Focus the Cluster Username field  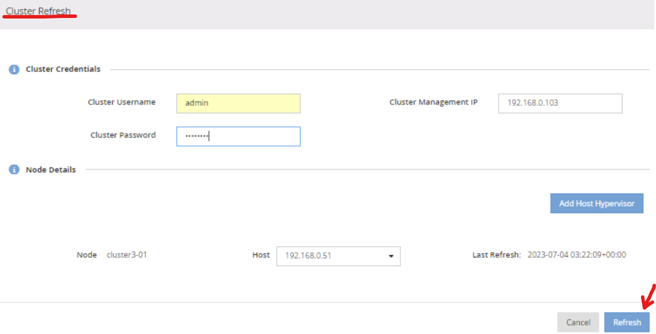coord(238,103)
